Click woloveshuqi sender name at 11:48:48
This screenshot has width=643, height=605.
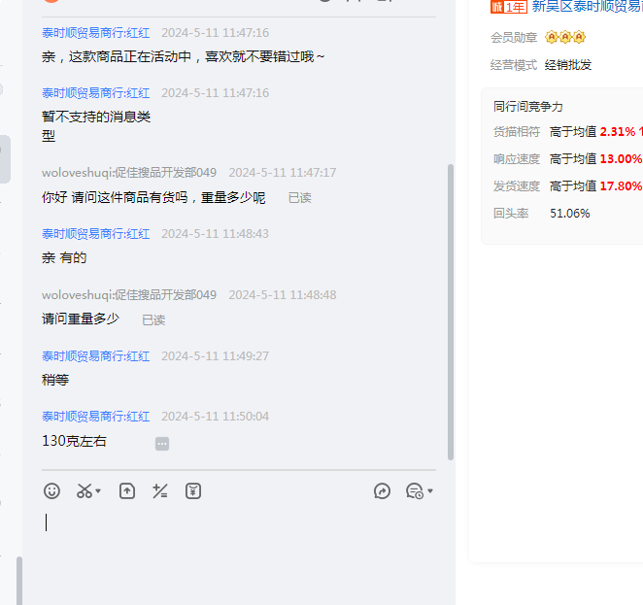[128, 295]
